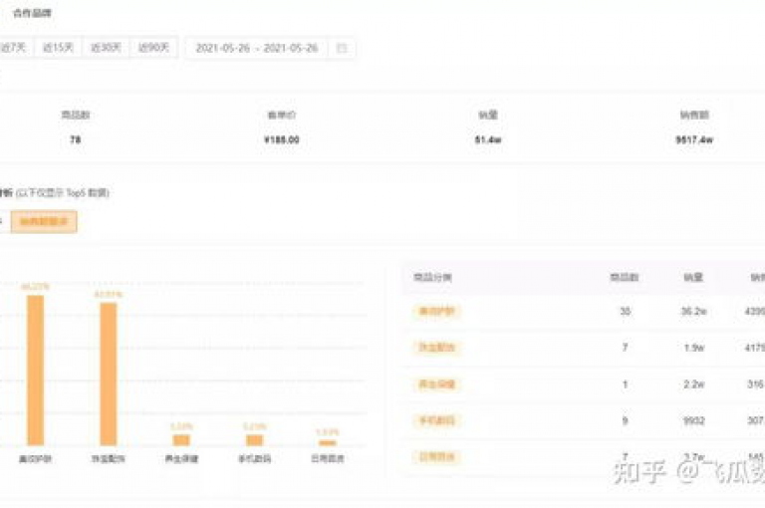Viewport: 765px width, 508px height.
Task: Click sales volume 1.9w in the table
Action: (x=693, y=348)
